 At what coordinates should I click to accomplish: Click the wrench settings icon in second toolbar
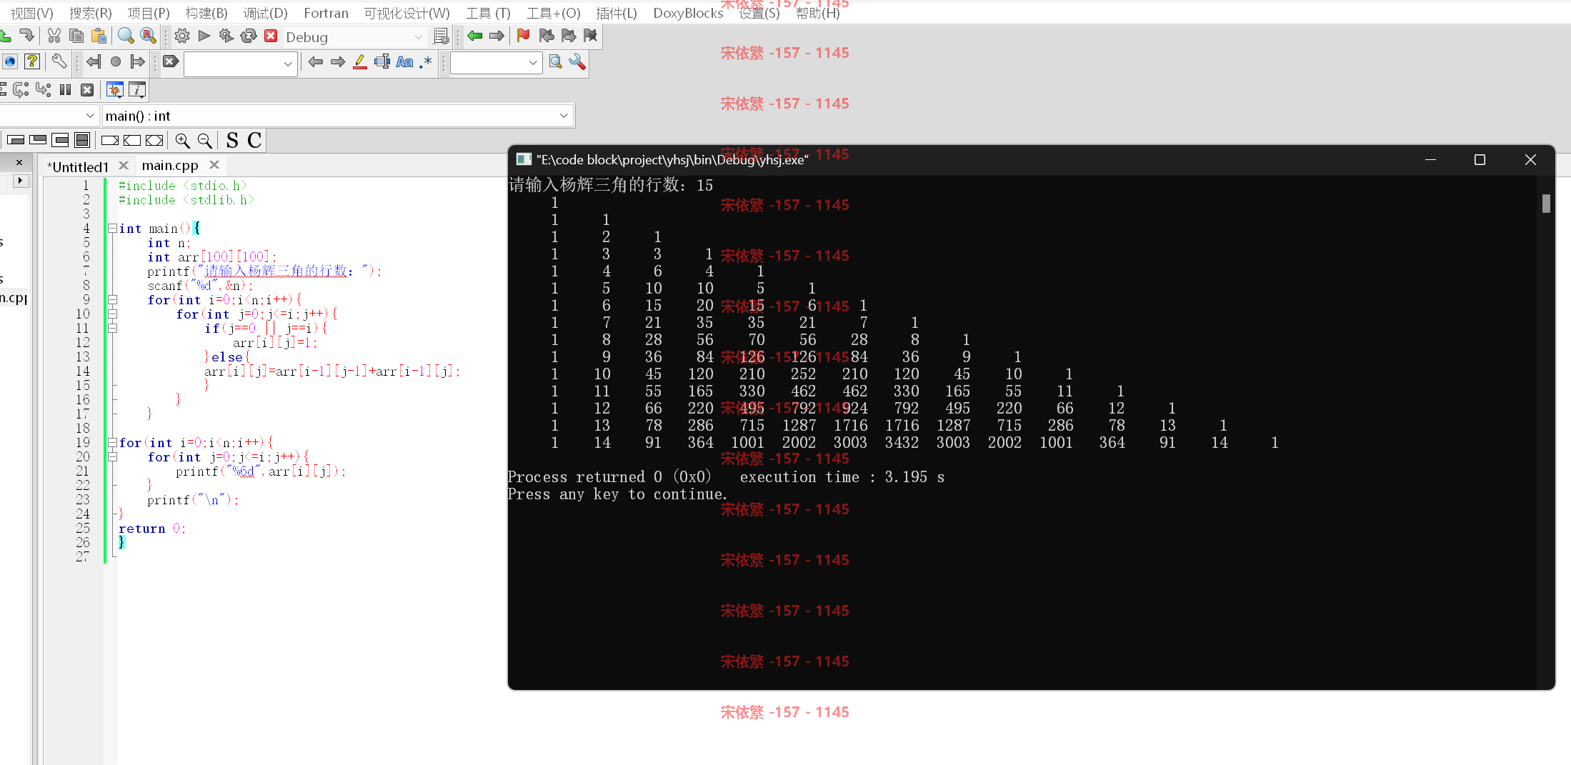59,62
